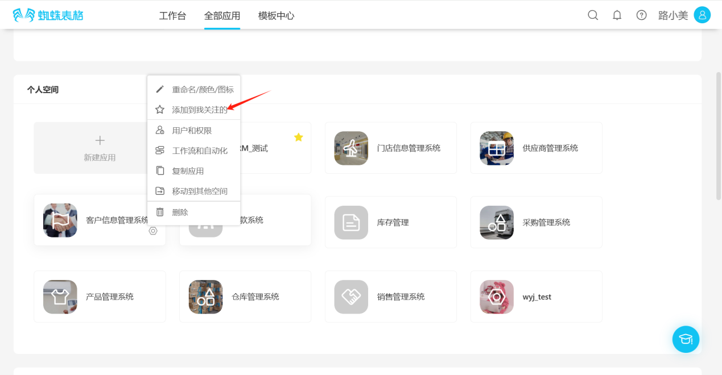Open the user avatar for 路小美
722x375 pixels.
(x=702, y=15)
